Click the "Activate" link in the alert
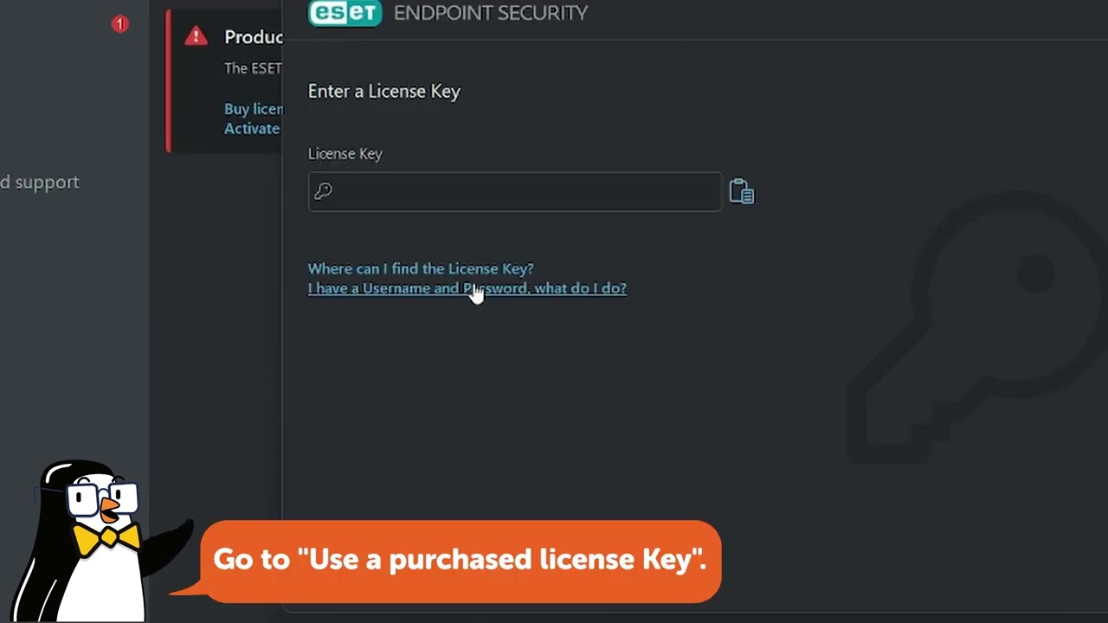The width and height of the screenshot is (1108, 623). pyautogui.click(x=252, y=128)
